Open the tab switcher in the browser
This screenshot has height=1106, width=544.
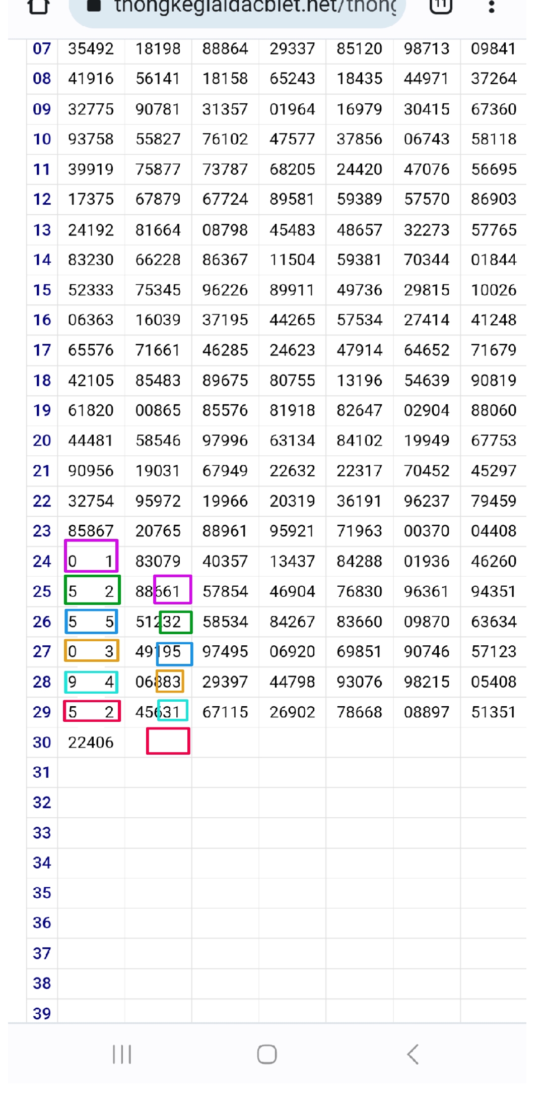point(440,6)
